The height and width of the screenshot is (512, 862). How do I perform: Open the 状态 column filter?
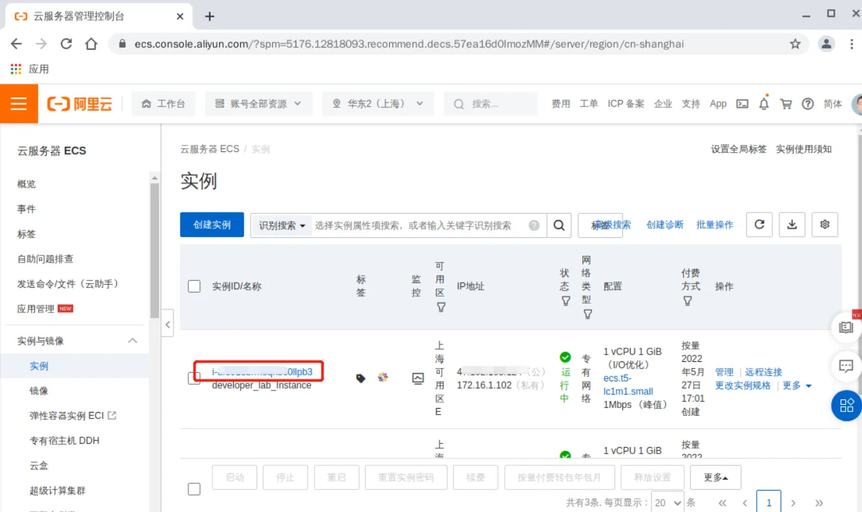pos(565,301)
